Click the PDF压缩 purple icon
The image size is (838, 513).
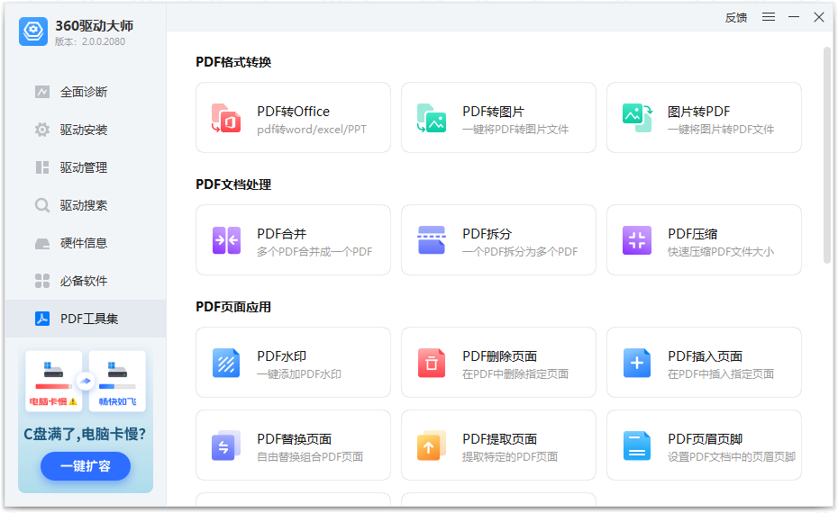pyautogui.click(x=637, y=240)
